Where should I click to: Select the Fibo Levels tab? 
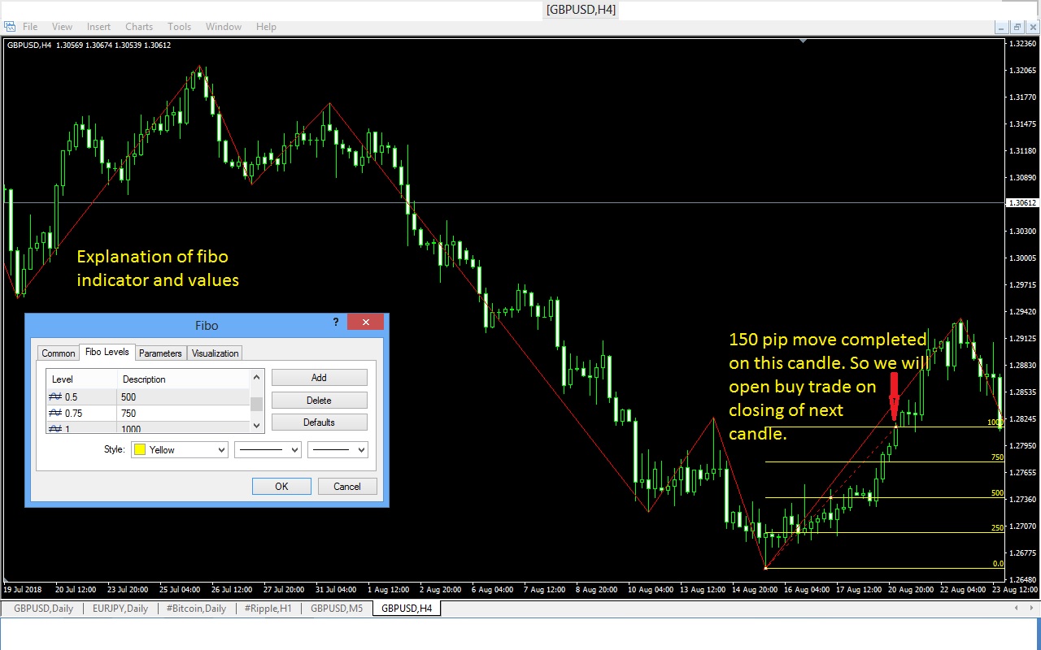point(107,352)
